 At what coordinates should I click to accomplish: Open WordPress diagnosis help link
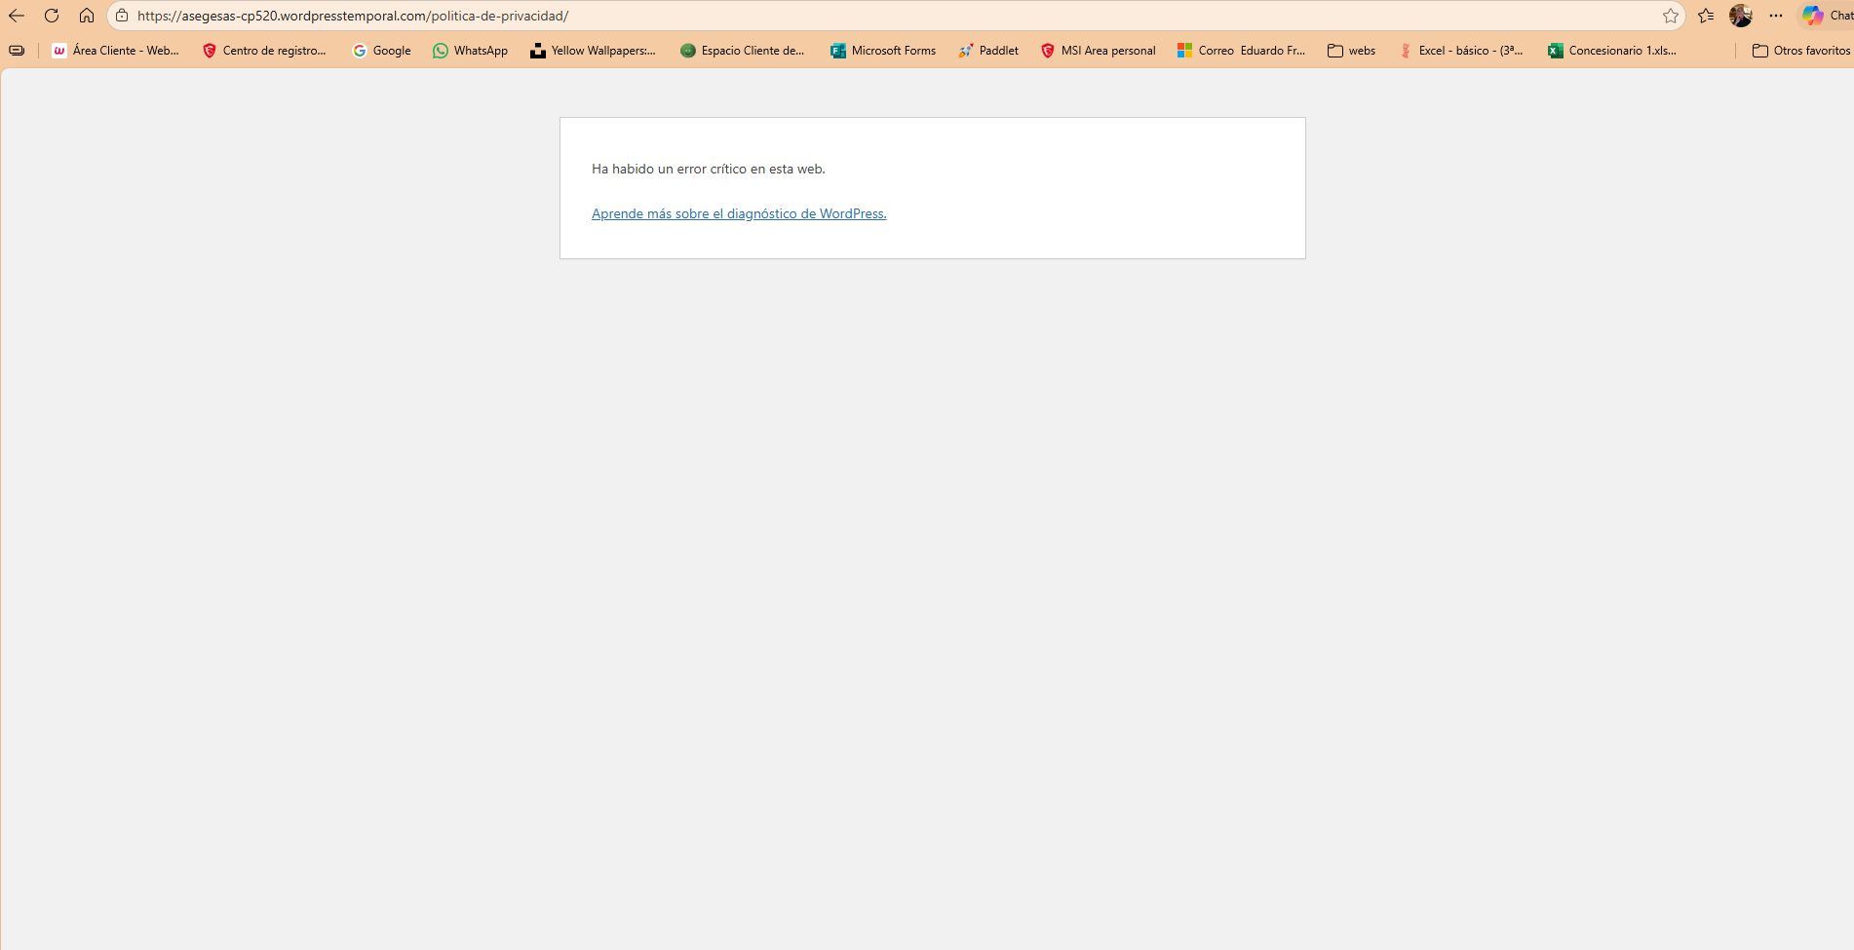739,213
